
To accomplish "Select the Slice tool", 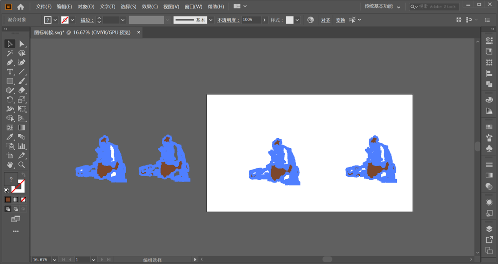I will (x=22, y=155).
